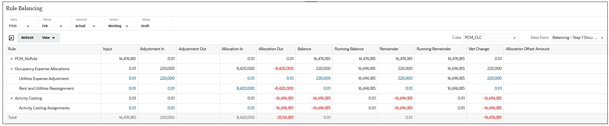Collapse Occupancy Expense Allocations row
The width and height of the screenshot is (609, 126).
point(11,69)
